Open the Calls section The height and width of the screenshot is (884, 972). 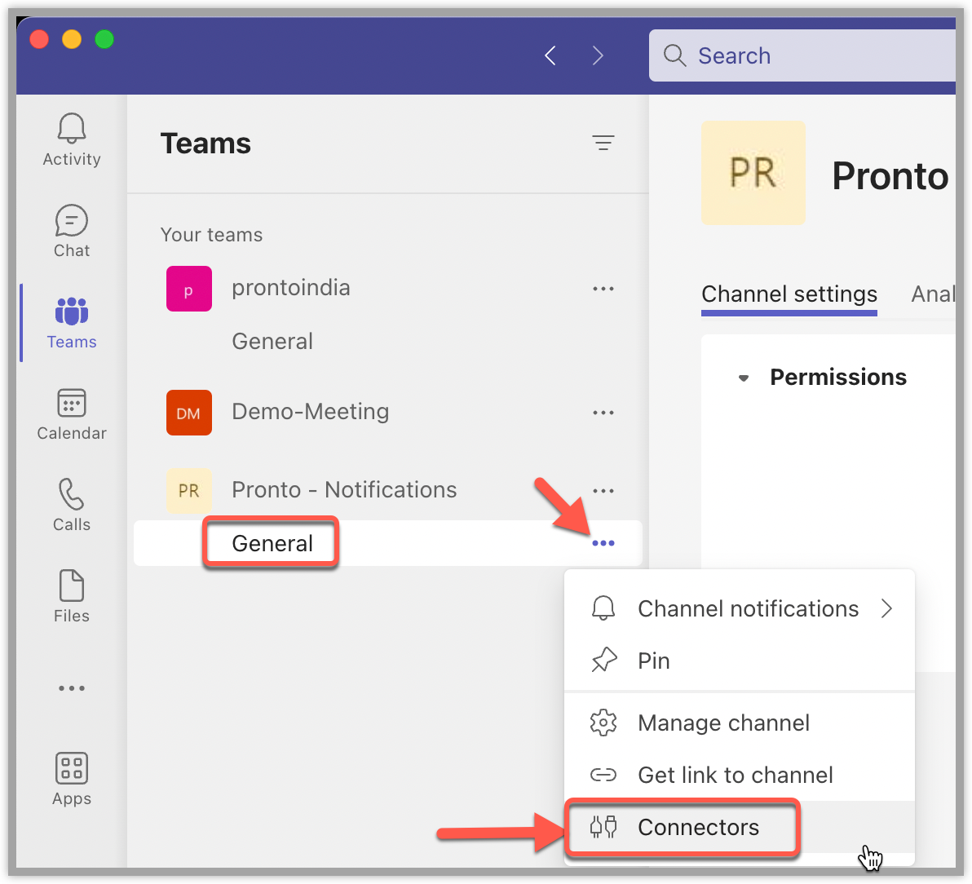click(x=72, y=506)
